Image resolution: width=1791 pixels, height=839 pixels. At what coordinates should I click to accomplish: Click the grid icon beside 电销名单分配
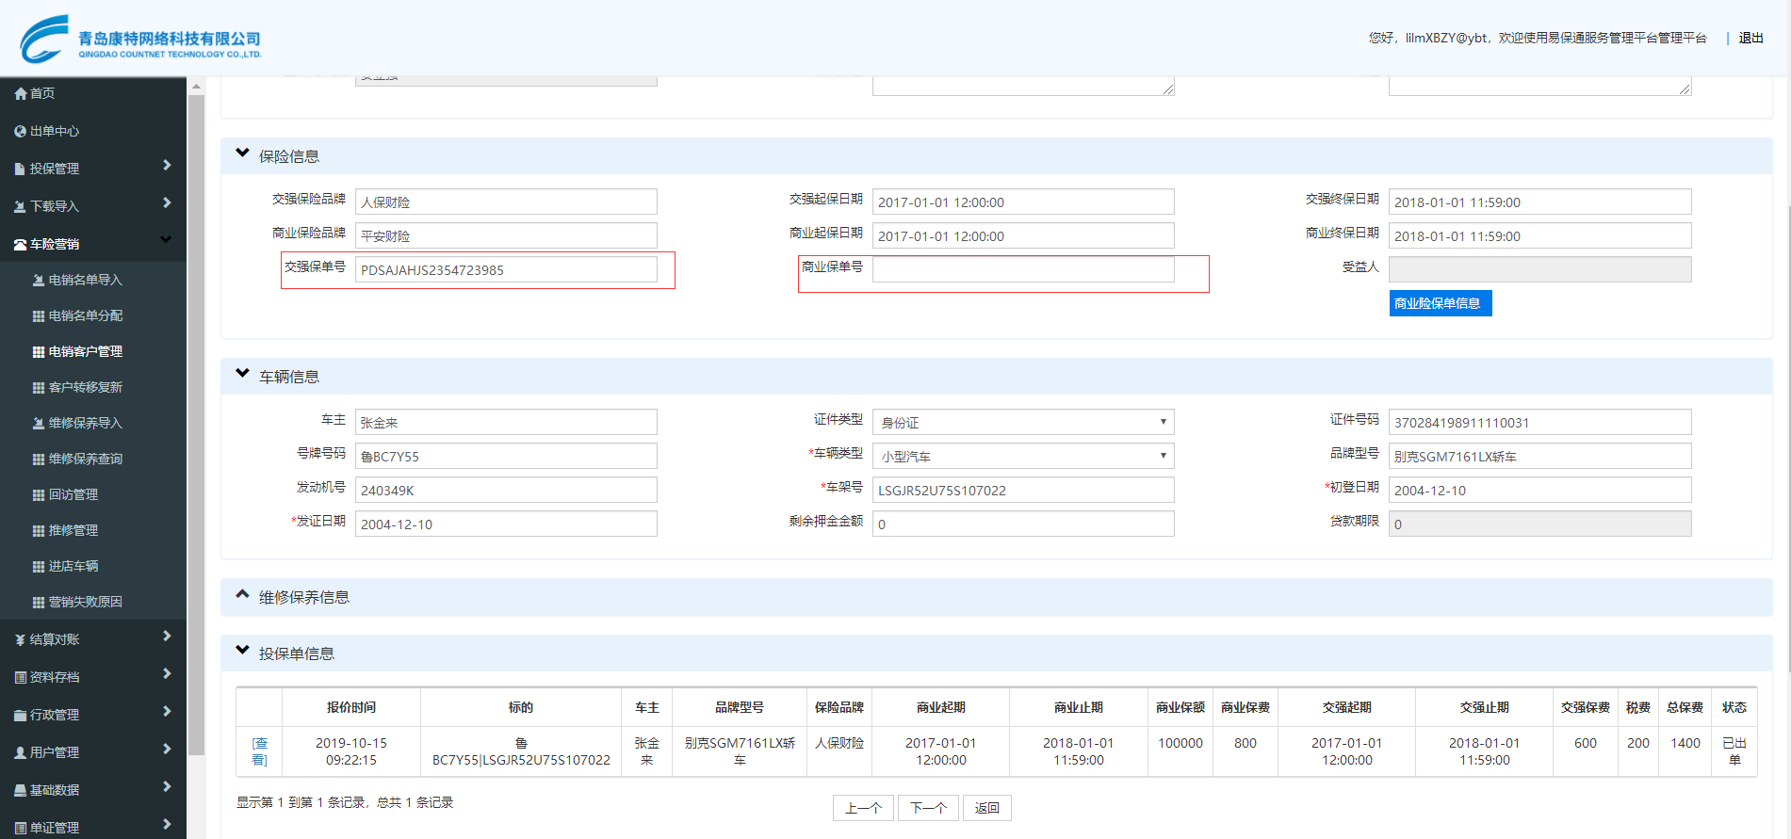(39, 315)
